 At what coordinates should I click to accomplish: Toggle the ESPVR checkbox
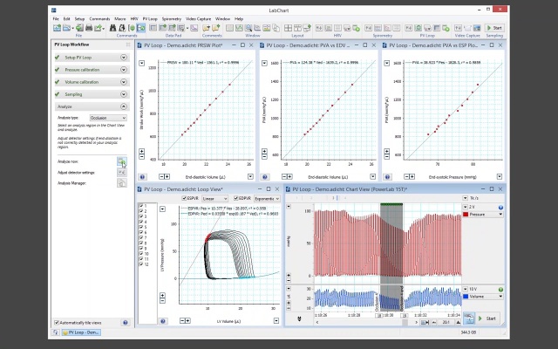pyautogui.click(x=186, y=198)
